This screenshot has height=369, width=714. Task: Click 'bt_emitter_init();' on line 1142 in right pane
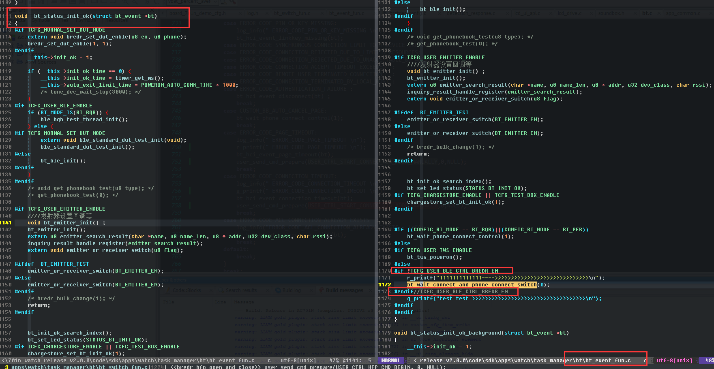(436, 78)
